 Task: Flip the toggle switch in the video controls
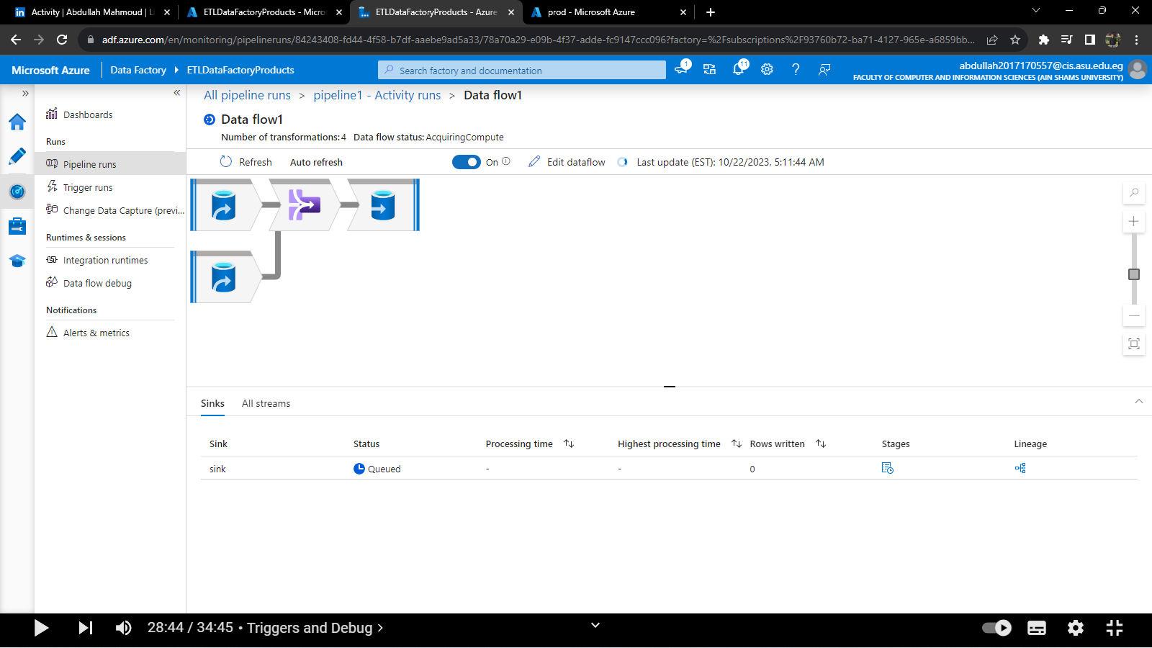coord(996,628)
